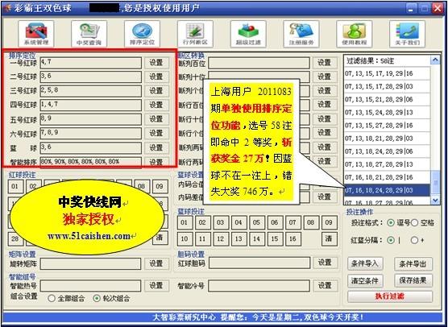Select result row 07,13,15,24,28,29|13
This screenshot has width=448, height=327.
click(387, 113)
